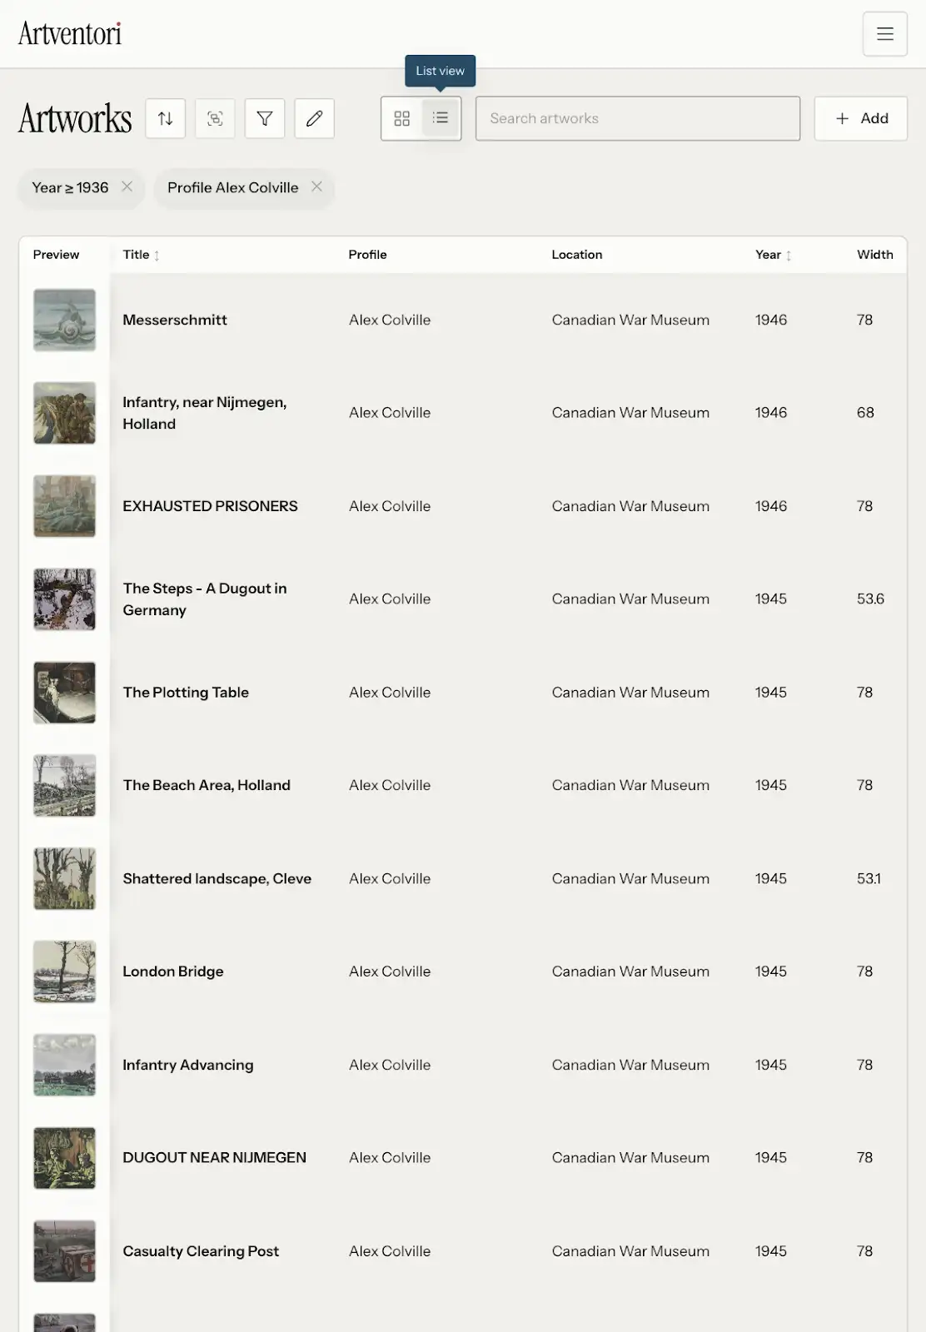Click the Width column header
The width and height of the screenshot is (926, 1332).
click(874, 255)
